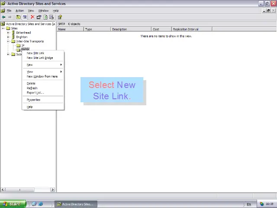Click the Internet Explorer quick launch icon

click(41, 204)
